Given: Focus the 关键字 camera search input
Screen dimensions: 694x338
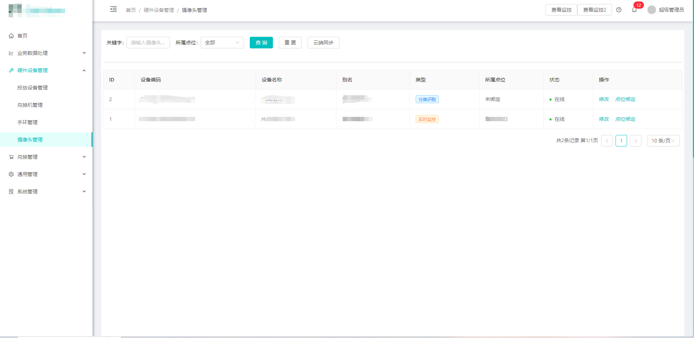Looking at the screenshot, I should pos(148,43).
